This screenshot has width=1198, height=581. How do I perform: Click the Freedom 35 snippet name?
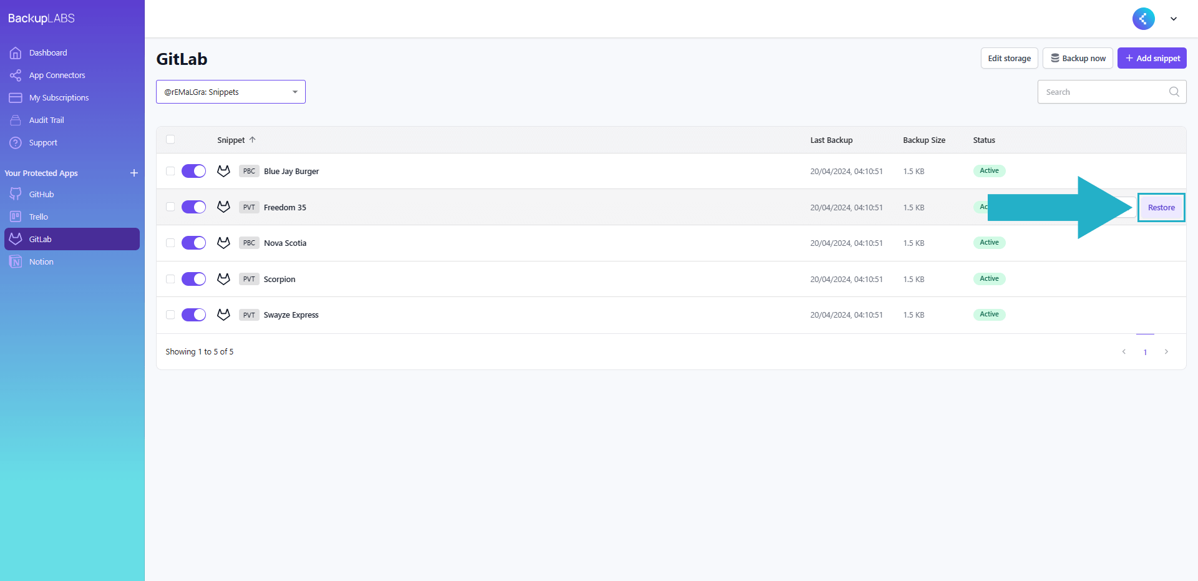tap(285, 207)
